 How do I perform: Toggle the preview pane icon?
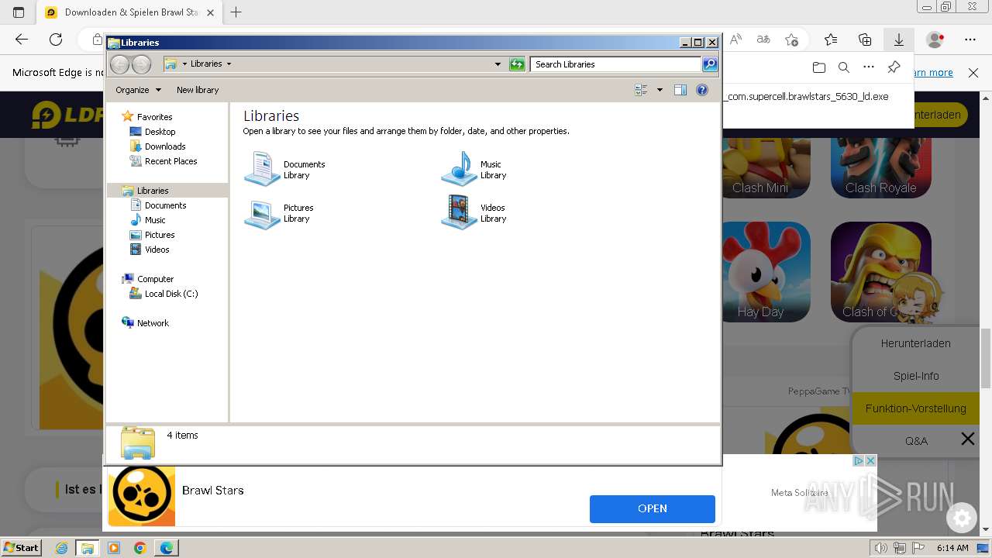(680, 90)
